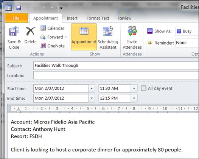Click into the empty Location field

click(x=116, y=76)
